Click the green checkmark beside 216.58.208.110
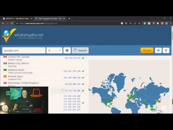 click(83, 84)
